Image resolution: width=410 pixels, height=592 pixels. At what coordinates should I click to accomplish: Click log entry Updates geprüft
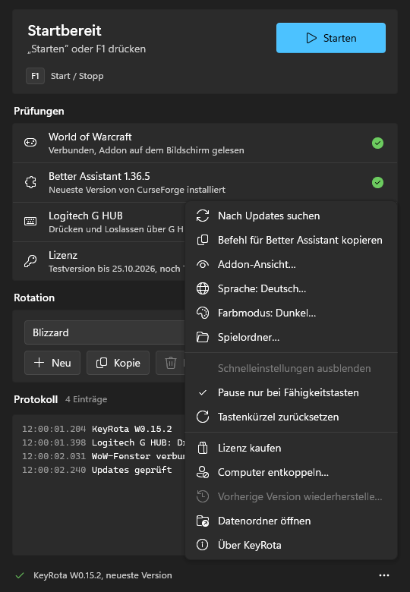(x=97, y=470)
